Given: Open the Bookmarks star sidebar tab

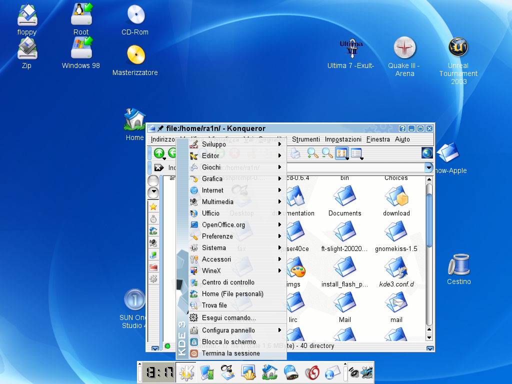Looking at the screenshot, I should [153, 206].
